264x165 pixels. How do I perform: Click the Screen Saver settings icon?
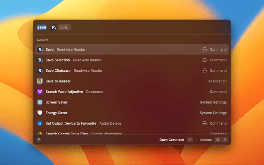tap(40, 102)
